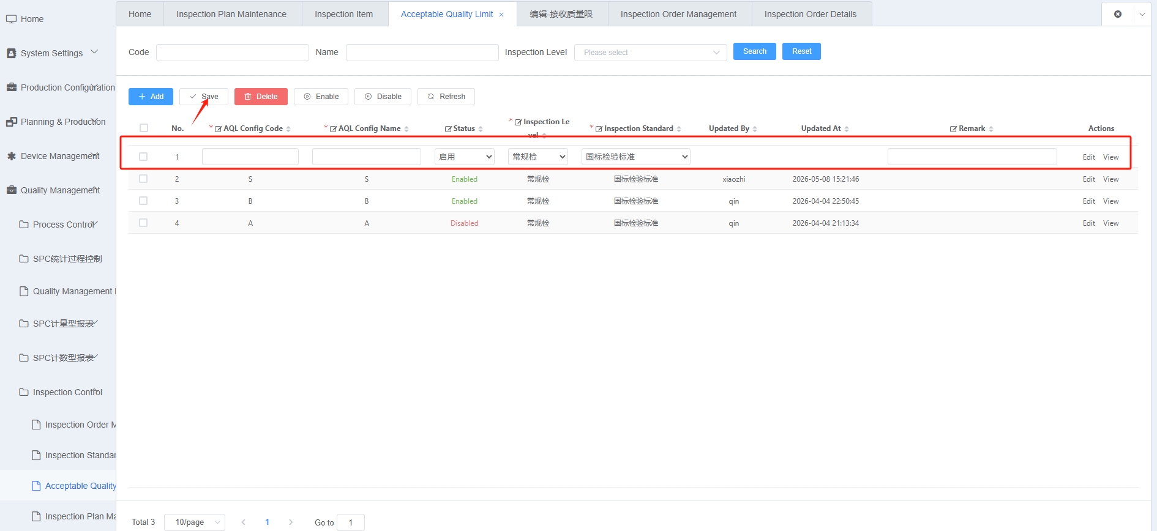
Task: Expand the System Settings menu
Action: coord(94,52)
